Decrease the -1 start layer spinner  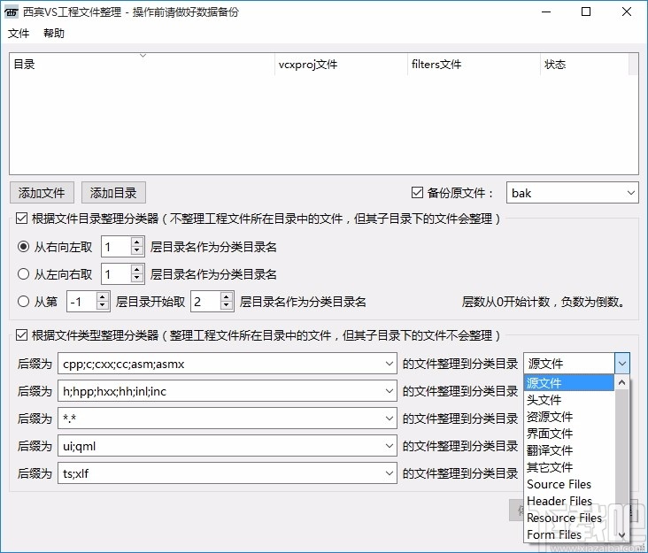point(103,306)
